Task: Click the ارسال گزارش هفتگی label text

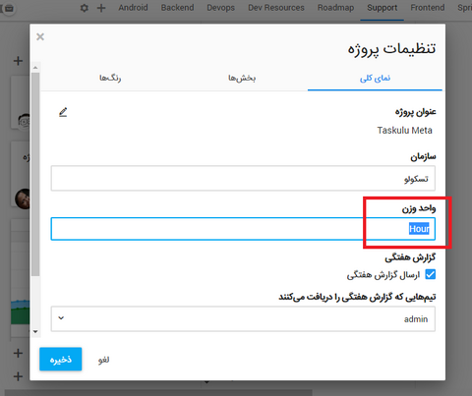Action: [x=383, y=274]
